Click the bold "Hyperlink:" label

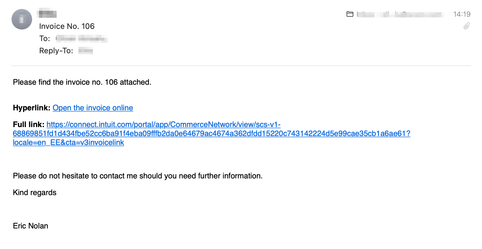click(31, 108)
